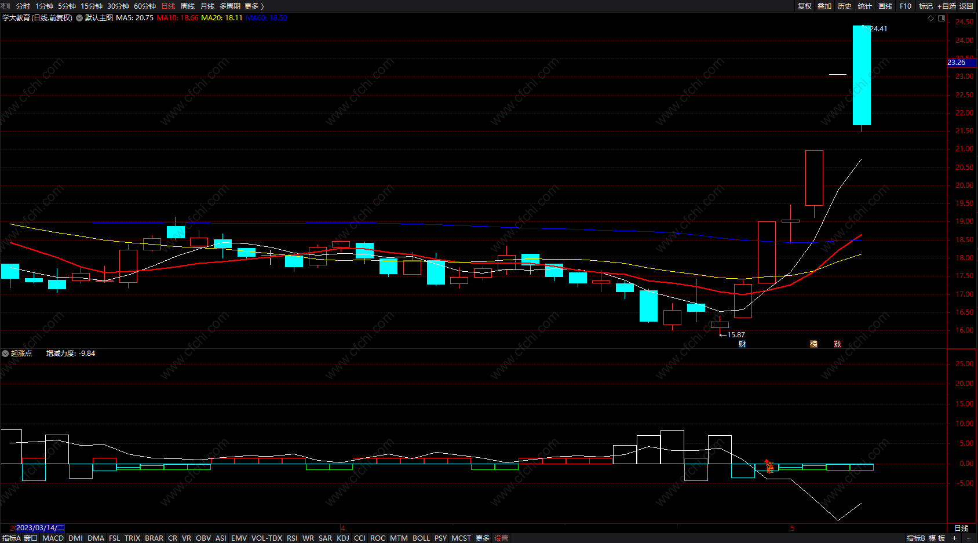Image resolution: width=978 pixels, height=543 pixels.
Task: Select the 1分钟 period
Action: (44, 6)
